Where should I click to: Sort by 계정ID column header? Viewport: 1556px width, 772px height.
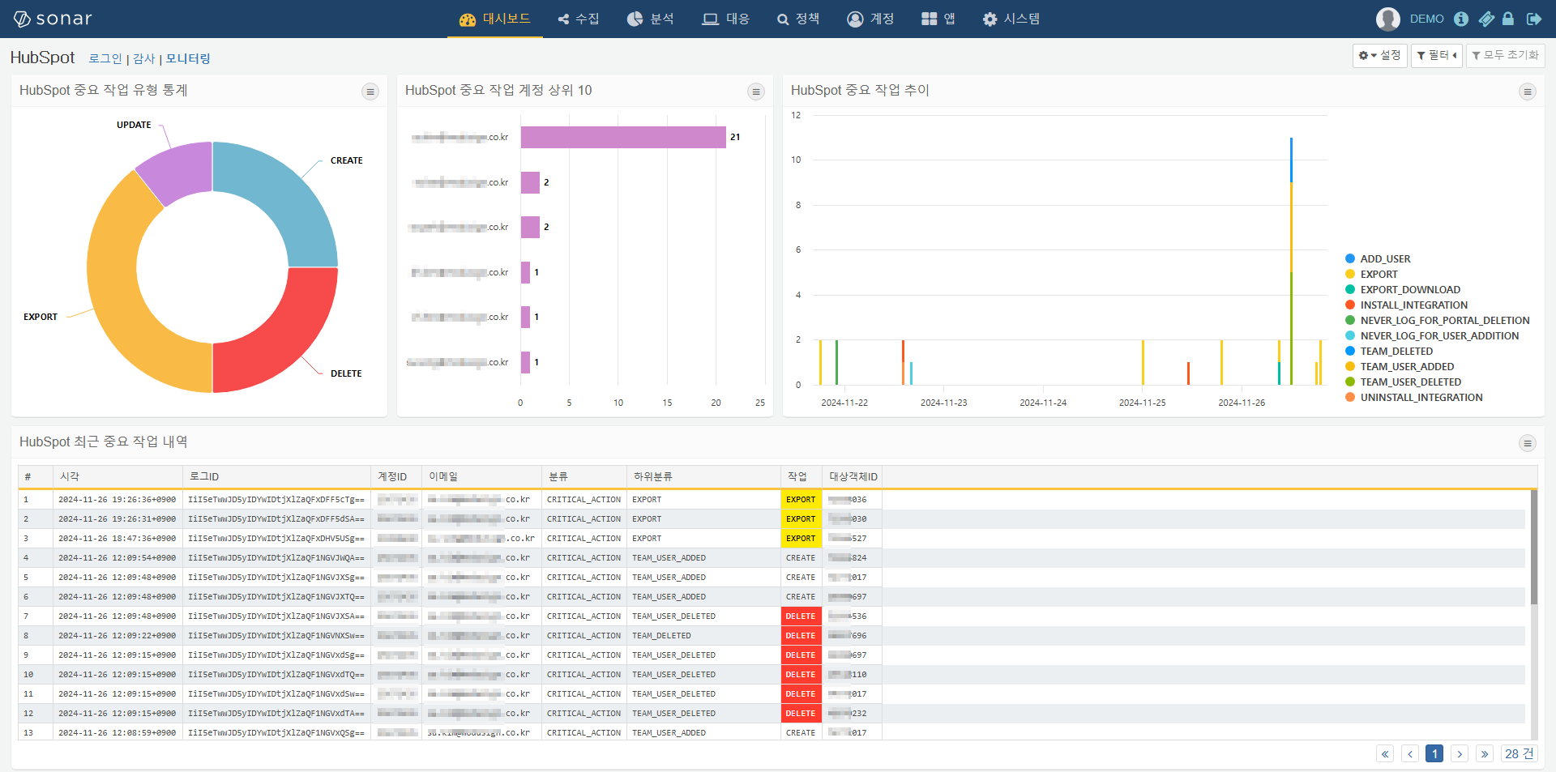[x=395, y=476]
